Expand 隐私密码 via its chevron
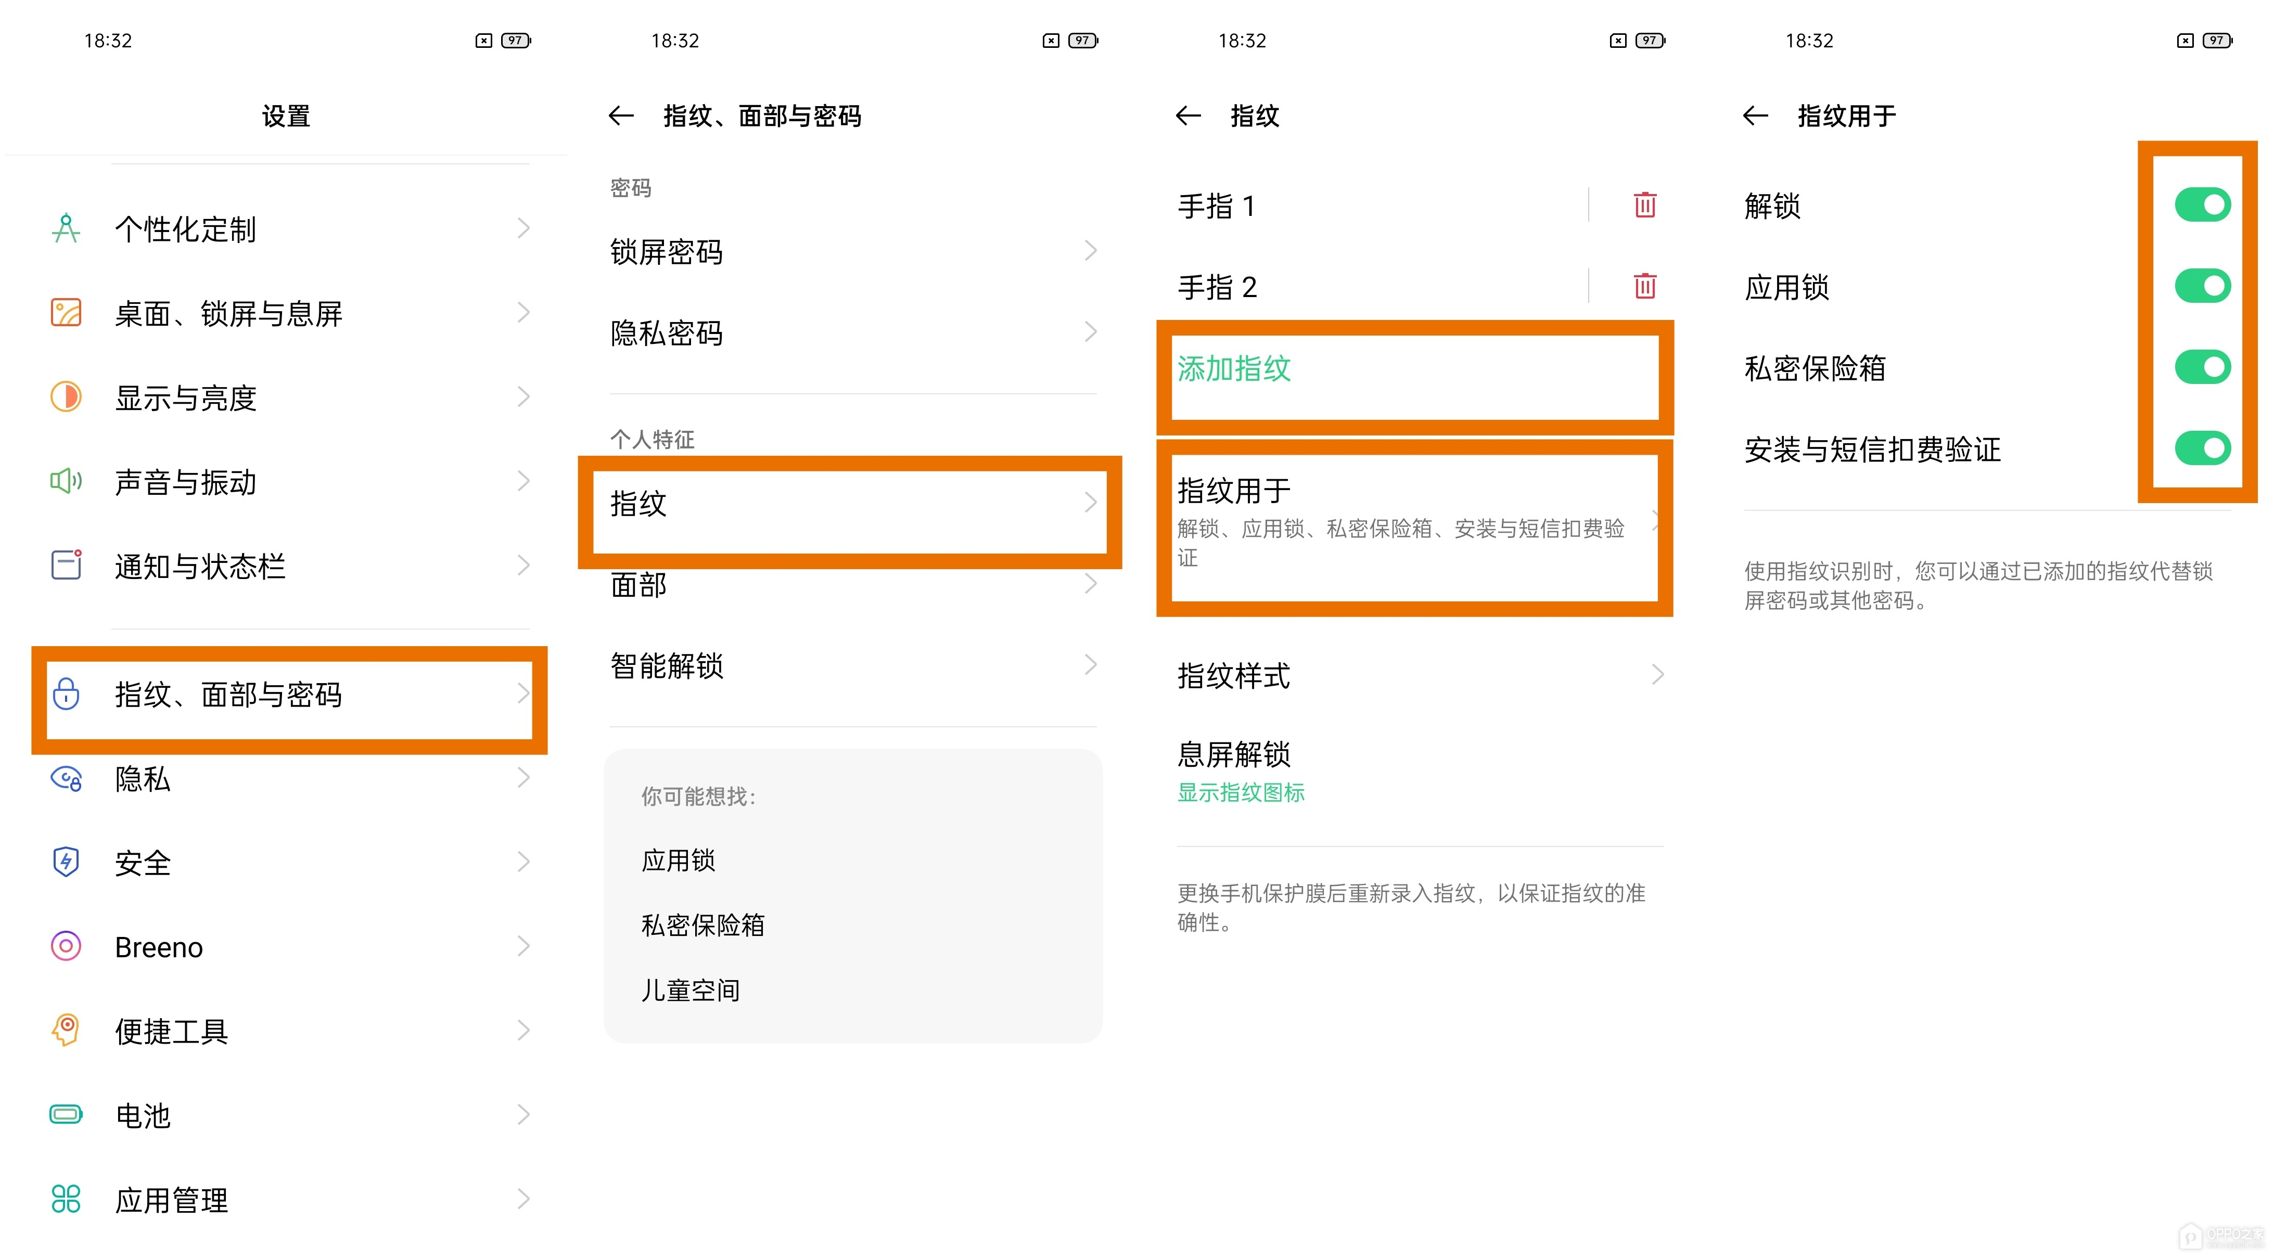Viewport: 2274px width, 1259px height. pyautogui.click(x=1091, y=332)
